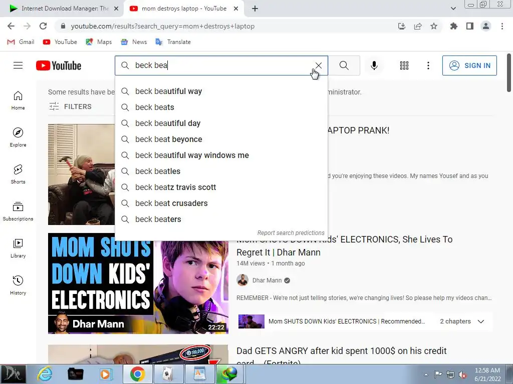Expand the 2 chapters chevron
The height and width of the screenshot is (384, 513).
pyautogui.click(x=480, y=321)
